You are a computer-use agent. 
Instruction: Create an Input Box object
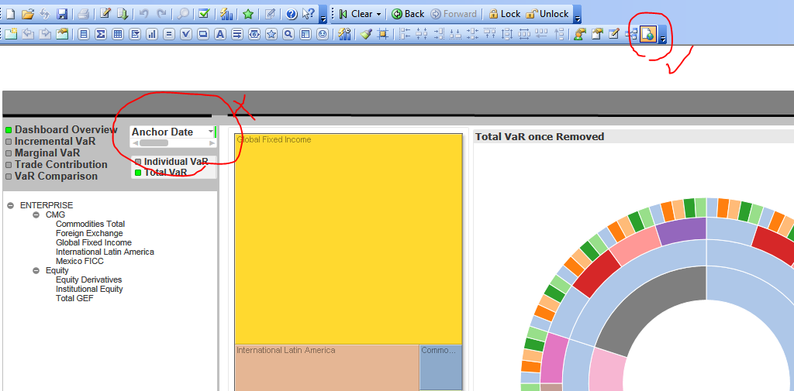[169, 34]
